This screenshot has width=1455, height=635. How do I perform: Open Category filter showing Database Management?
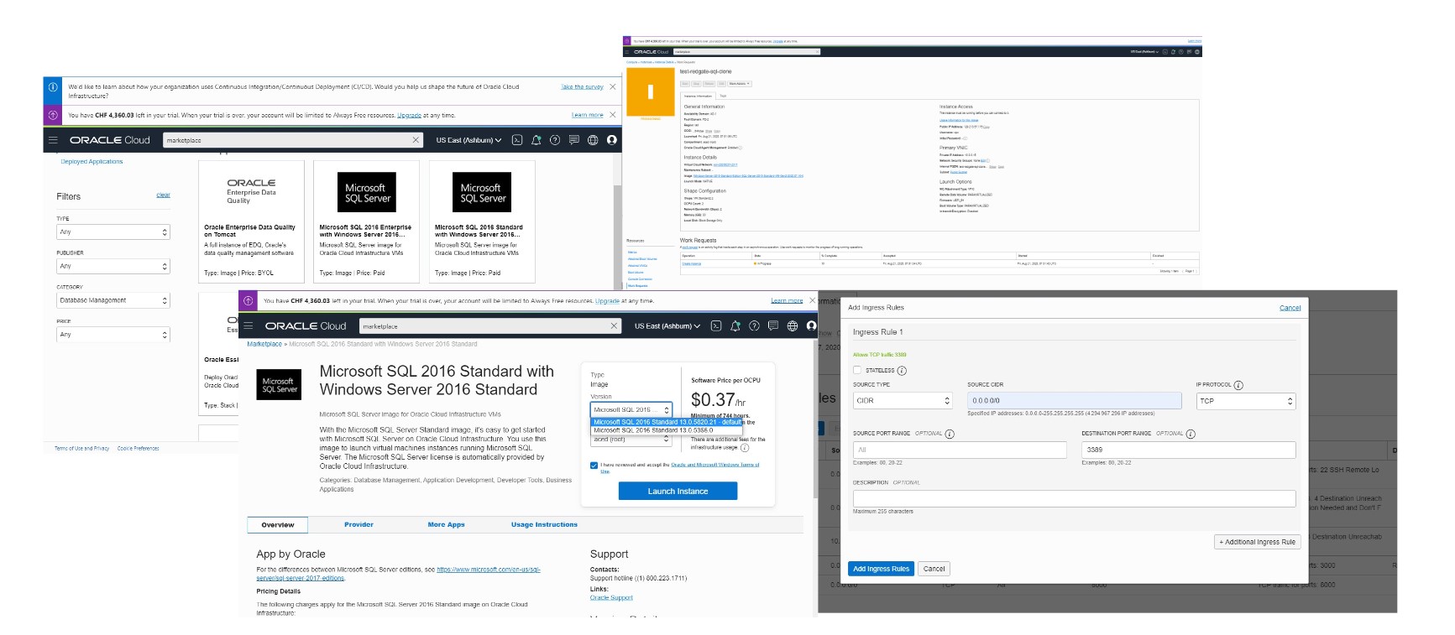pos(113,300)
